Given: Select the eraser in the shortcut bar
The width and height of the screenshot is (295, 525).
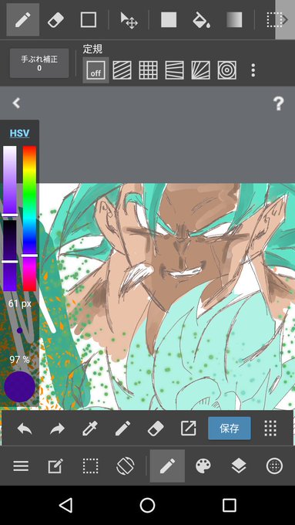Looking at the screenshot, I should point(156,428).
